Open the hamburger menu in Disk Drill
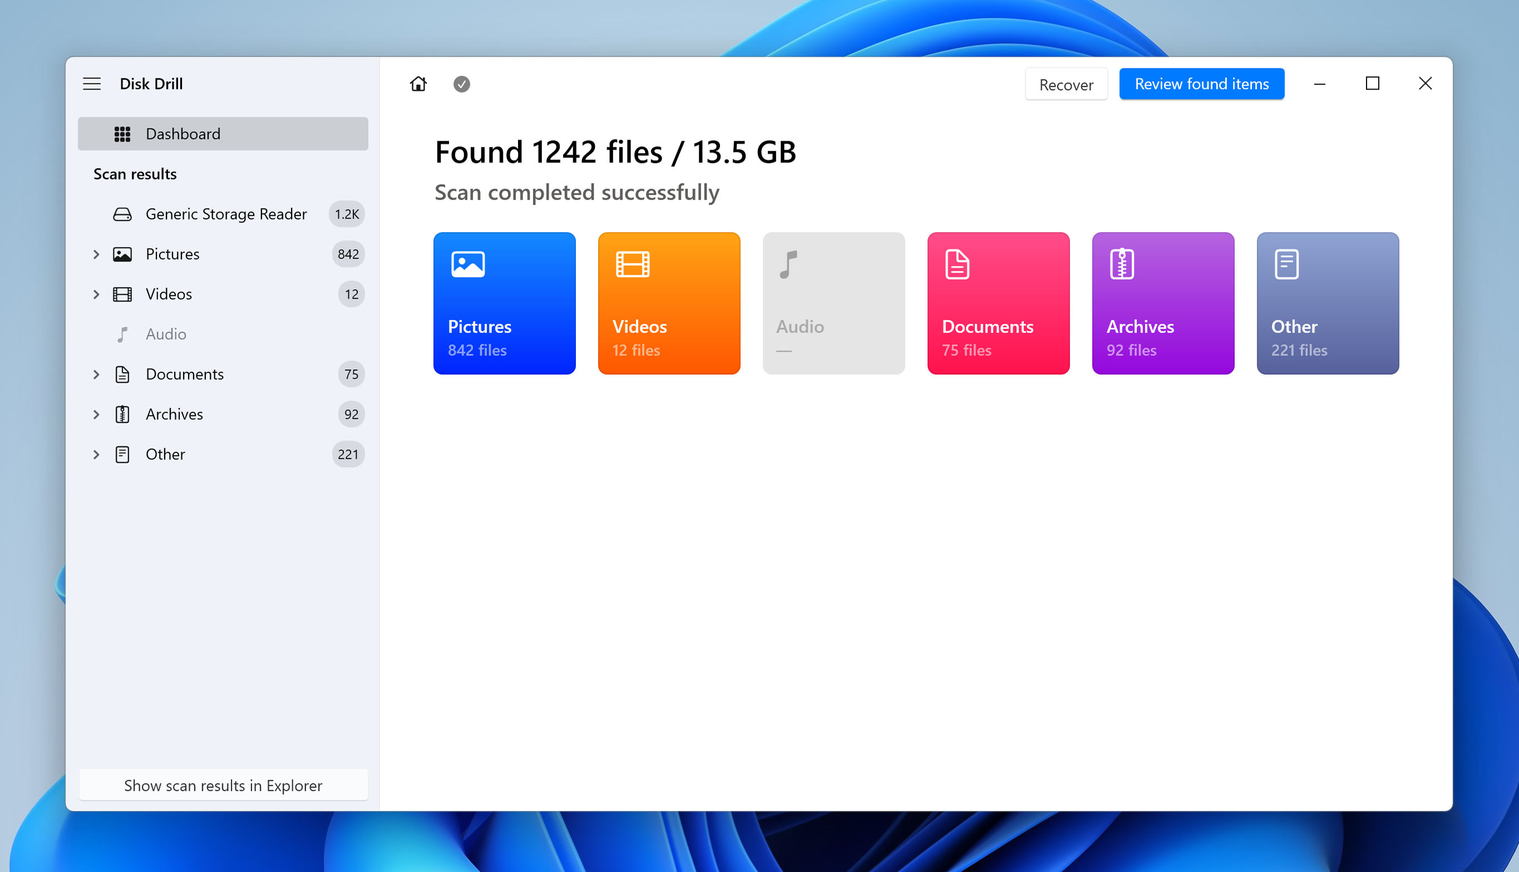The height and width of the screenshot is (872, 1519). 92,84
